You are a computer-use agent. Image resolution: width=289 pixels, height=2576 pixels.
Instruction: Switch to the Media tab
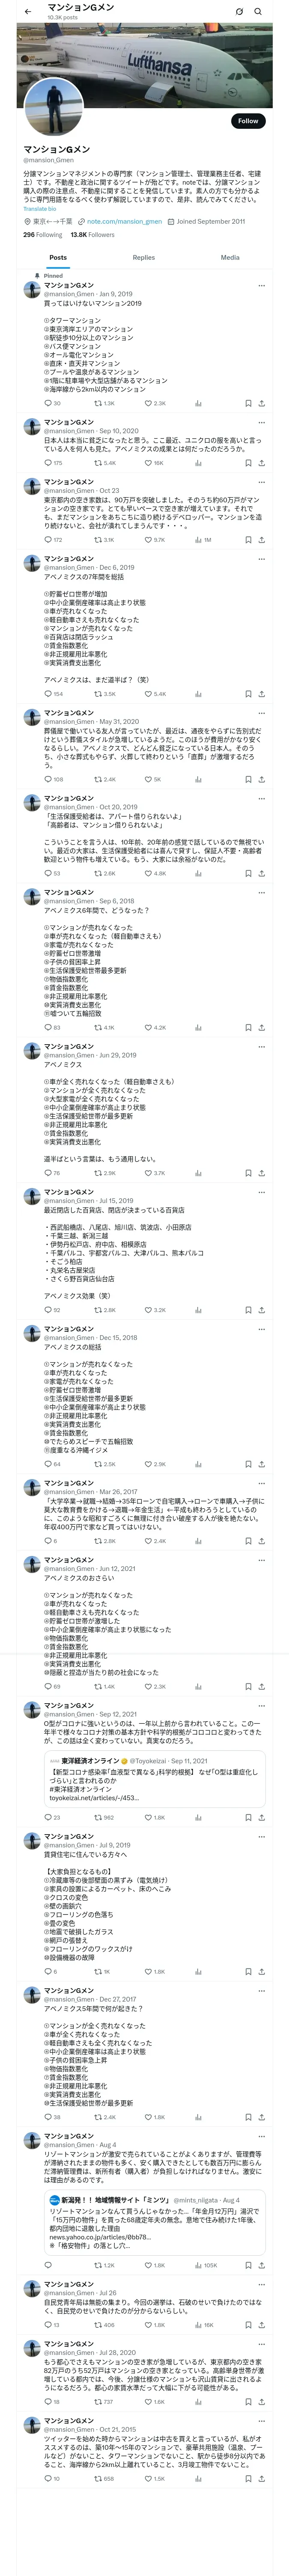[x=230, y=257]
